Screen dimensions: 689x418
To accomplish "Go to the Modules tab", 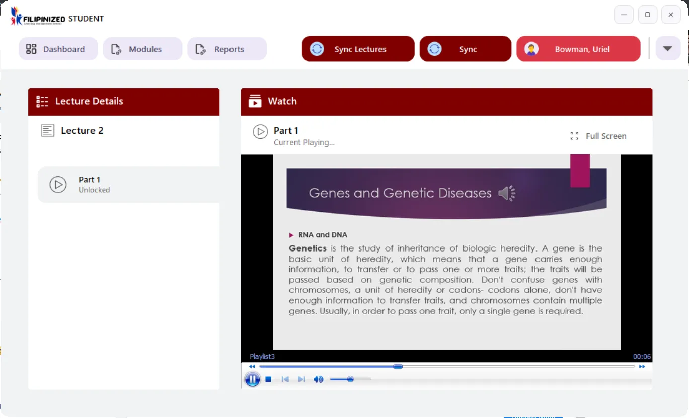I will point(142,49).
